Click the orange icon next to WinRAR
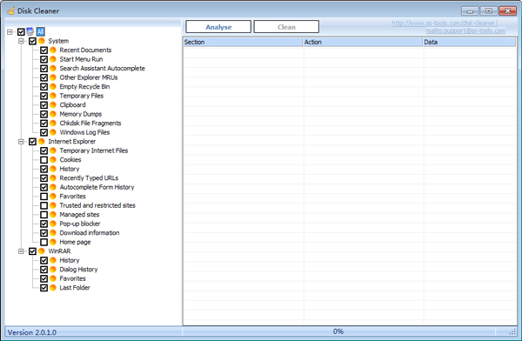The width and height of the screenshot is (522, 341). (x=41, y=251)
